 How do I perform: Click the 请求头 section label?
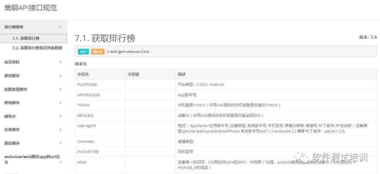(81, 64)
